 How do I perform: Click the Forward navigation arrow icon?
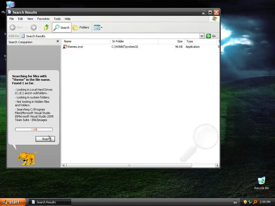[34, 27]
